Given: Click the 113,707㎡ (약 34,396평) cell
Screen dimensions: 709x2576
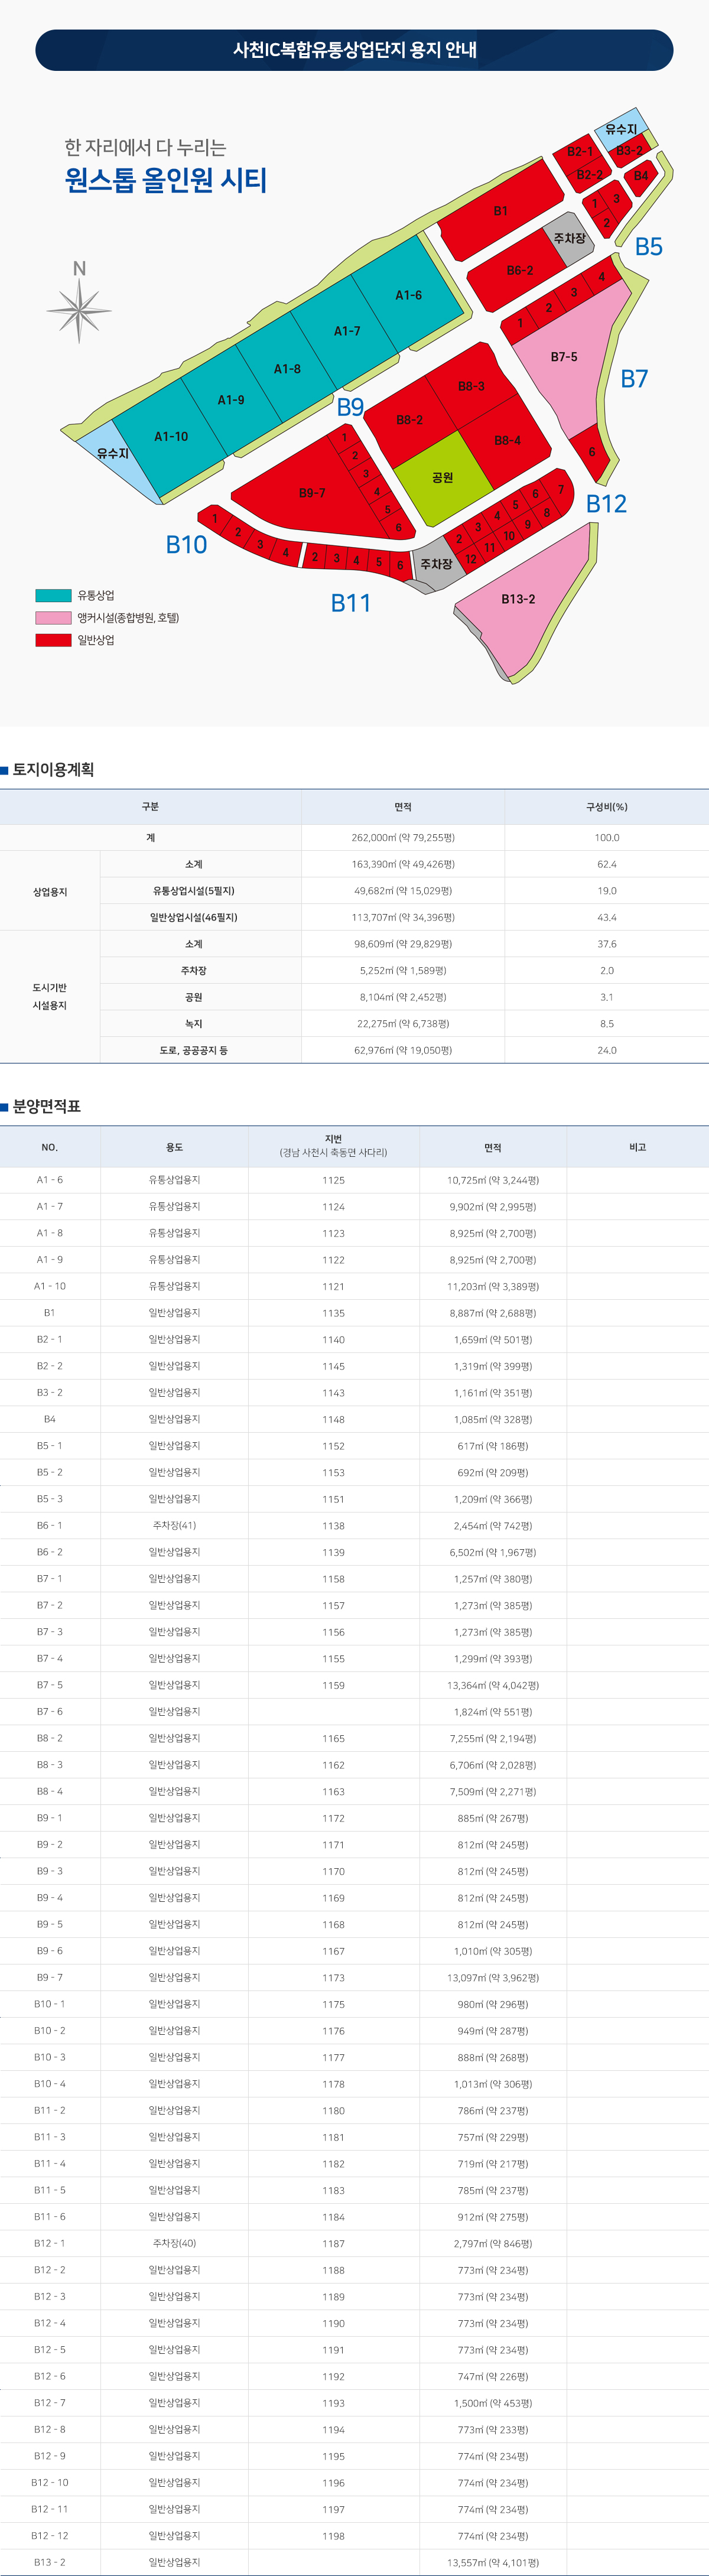Looking at the screenshot, I should click(x=403, y=917).
